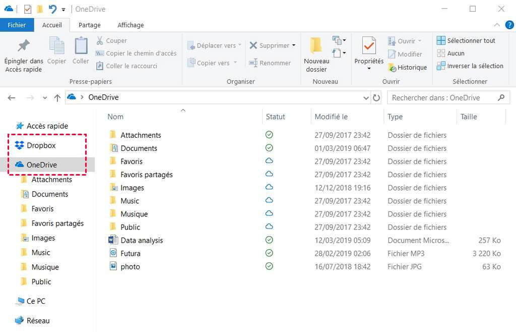Open the Fichier menu
Viewport: 516px width, 332px height.
click(x=17, y=25)
